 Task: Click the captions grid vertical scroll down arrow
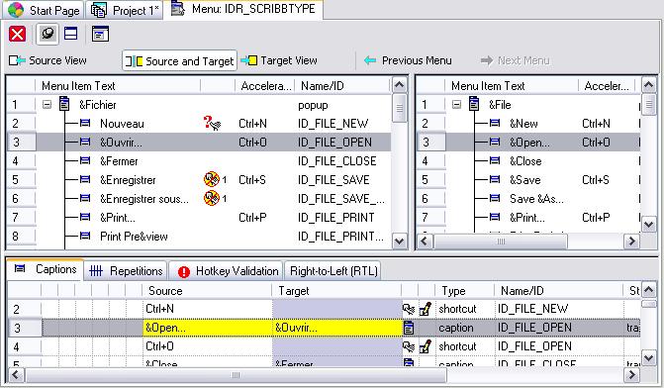tap(649, 358)
